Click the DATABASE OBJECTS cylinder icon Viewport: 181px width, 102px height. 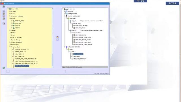pos(66,47)
